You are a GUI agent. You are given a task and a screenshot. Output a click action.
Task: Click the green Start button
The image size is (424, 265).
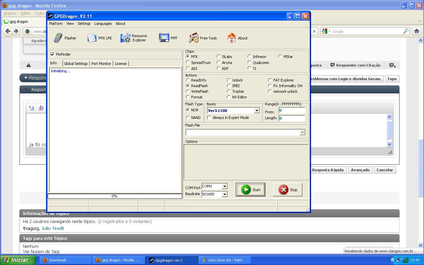point(250,190)
